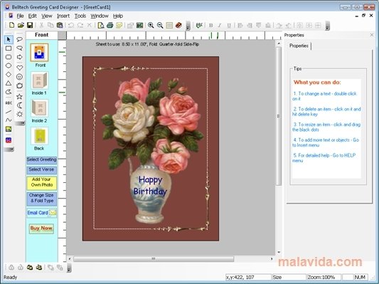379x284 pixels.
Task: Click the Select Verse button
Action: click(x=41, y=170)
